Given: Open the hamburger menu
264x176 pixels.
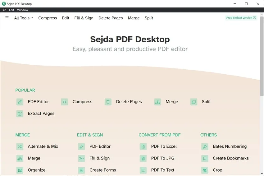Looking at the screenshot, I should pyautogui.click(x=7, y=18).
